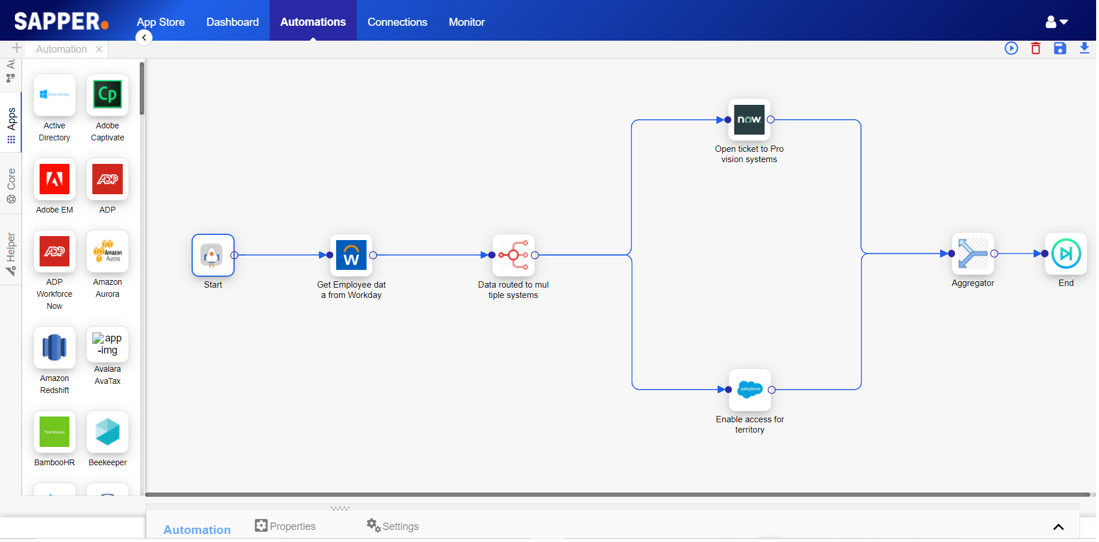Open the Monitor page
1099x542 pixels.
467,22
